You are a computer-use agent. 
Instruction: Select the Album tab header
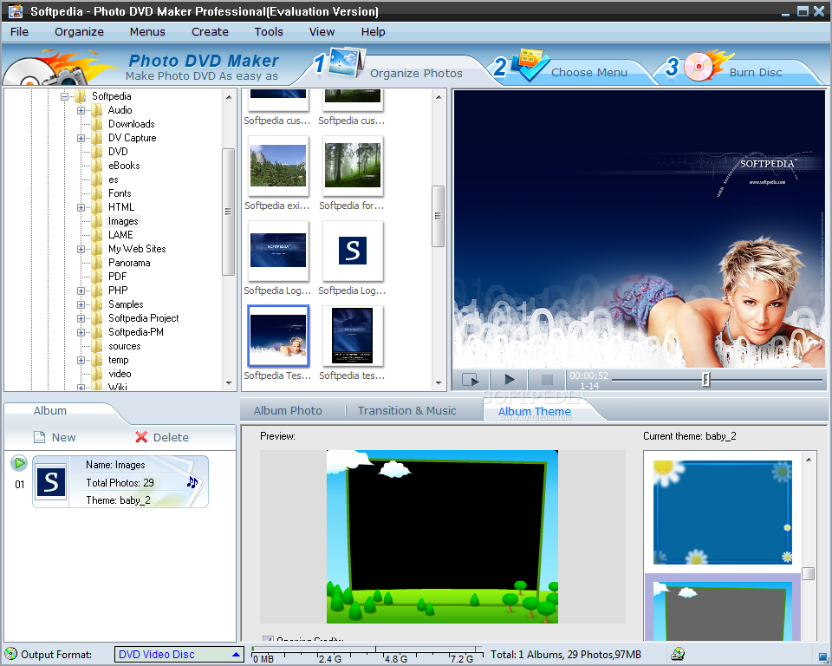pos(50,410)
